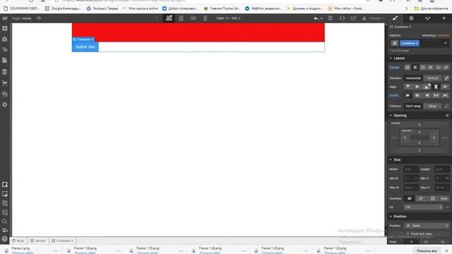Set Display to none
The width and height of the screenshot is (452, 254).
click(446, 68)
